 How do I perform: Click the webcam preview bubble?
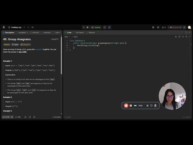tap(172, 96)
